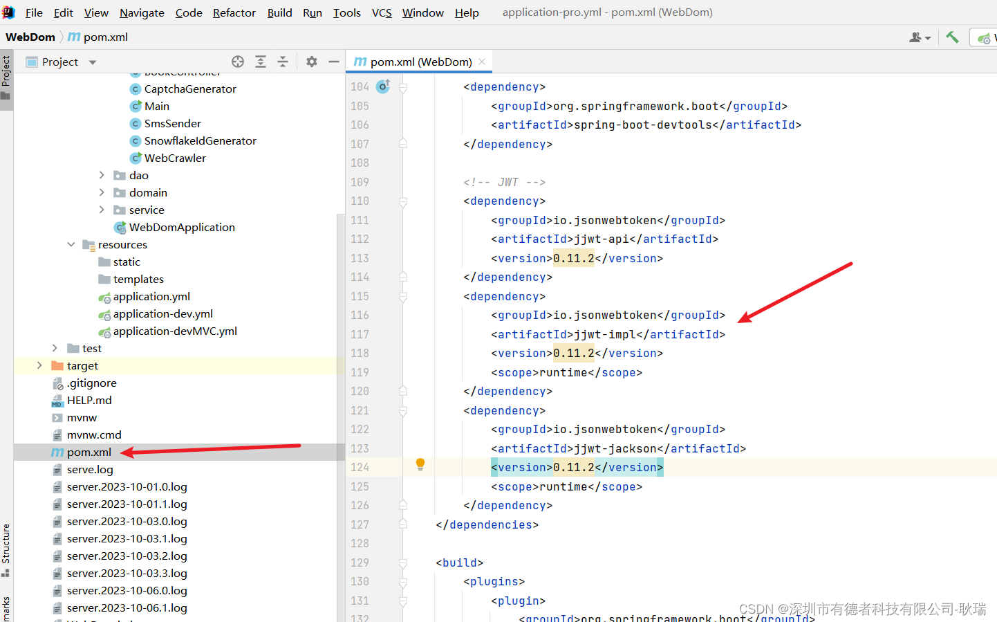This screenshot has width=997, height=622.
Task: Collapse the resources folder
Action: 71,244
